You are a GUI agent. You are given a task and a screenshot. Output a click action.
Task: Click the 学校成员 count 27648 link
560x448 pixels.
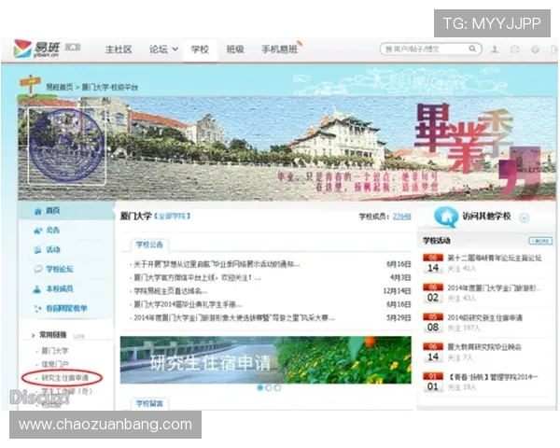tap(401, 217)
